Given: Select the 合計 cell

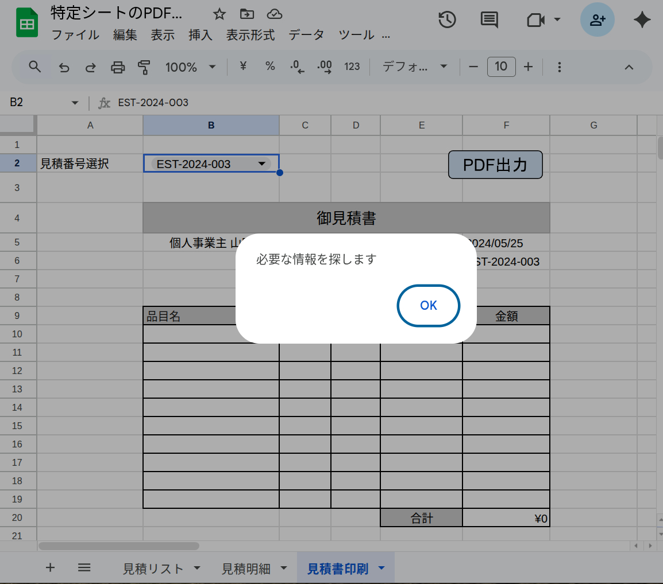Looking at the screenshot, I should tap(422, 518).
